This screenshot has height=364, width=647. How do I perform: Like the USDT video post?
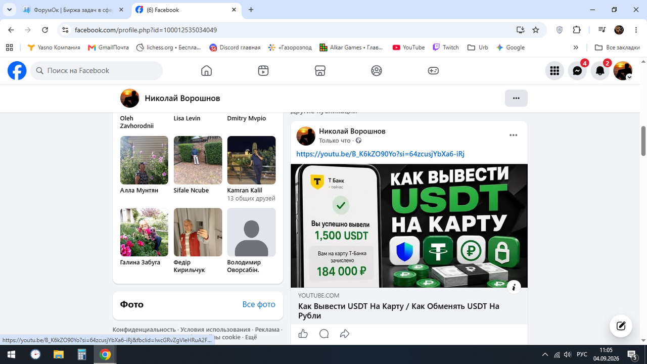(303, 334)
